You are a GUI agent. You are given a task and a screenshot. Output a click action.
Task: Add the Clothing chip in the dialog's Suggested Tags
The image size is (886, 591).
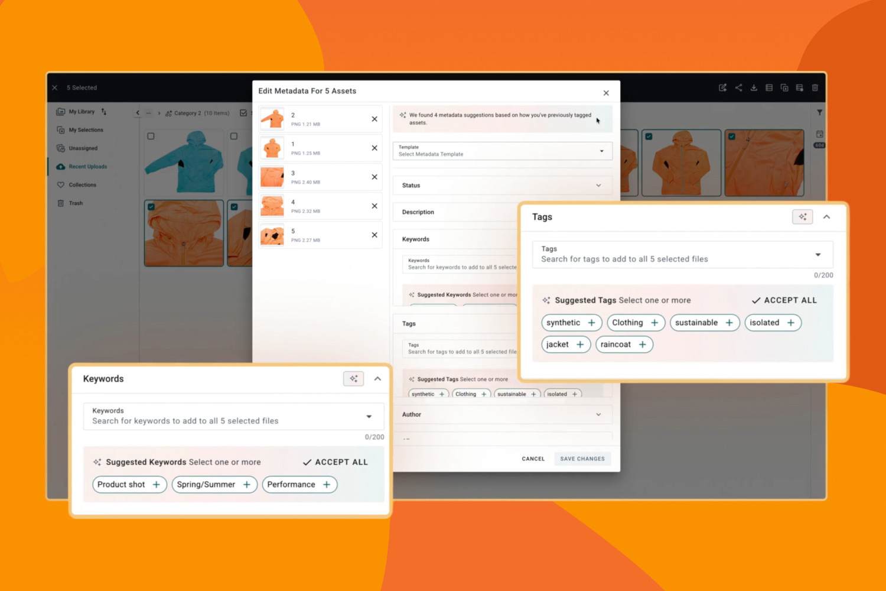(x=471, y=394)
